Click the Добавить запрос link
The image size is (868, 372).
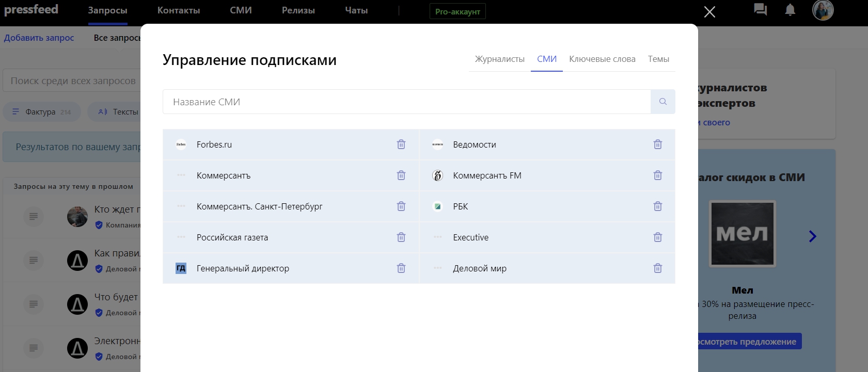tap(39, 38)
